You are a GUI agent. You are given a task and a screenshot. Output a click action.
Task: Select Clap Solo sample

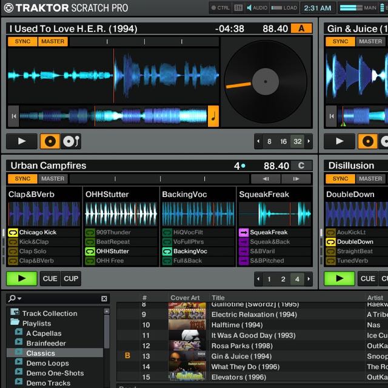44,251
